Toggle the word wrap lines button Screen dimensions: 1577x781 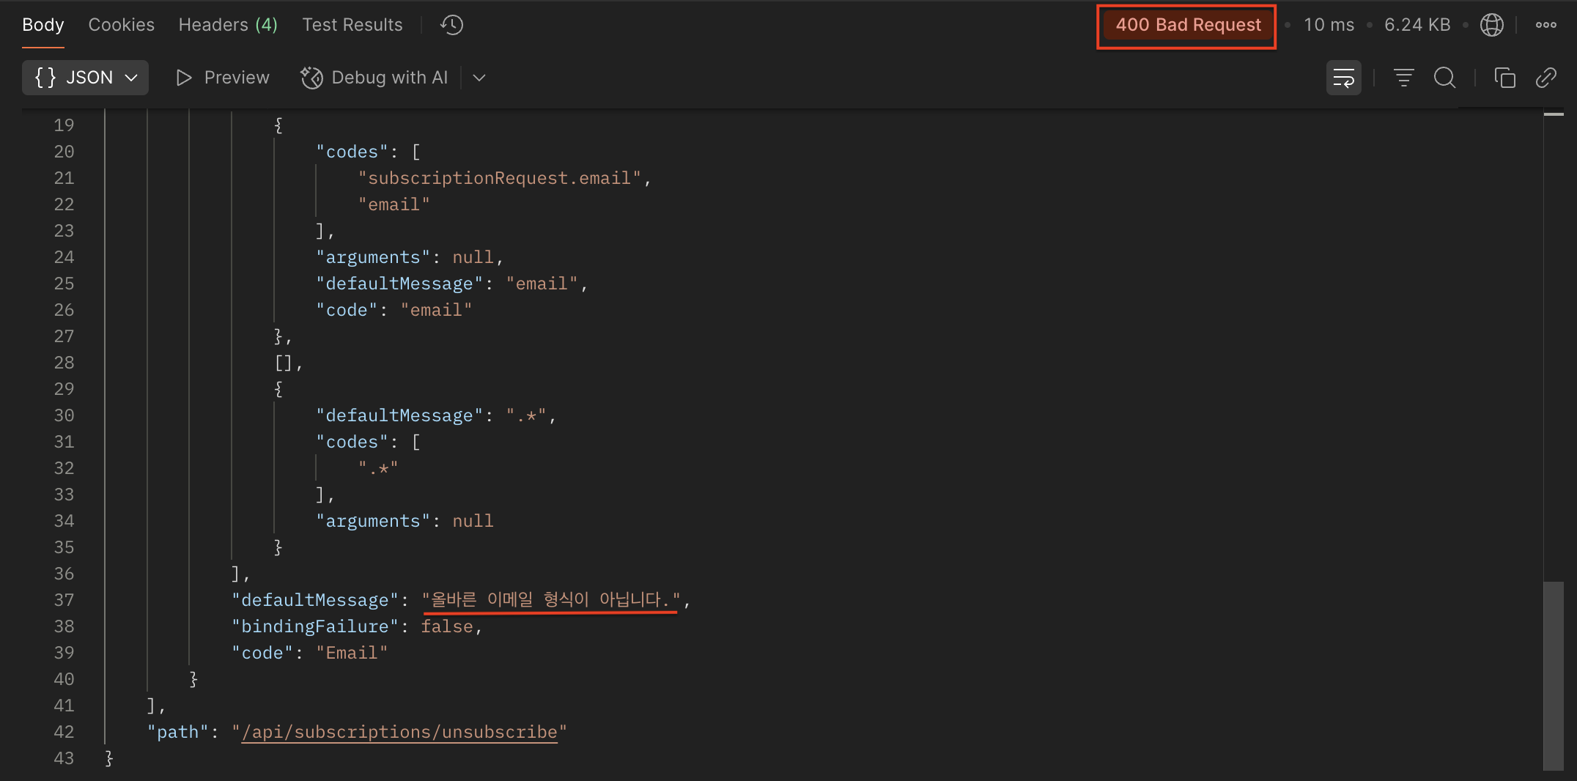coord(1343,78)
